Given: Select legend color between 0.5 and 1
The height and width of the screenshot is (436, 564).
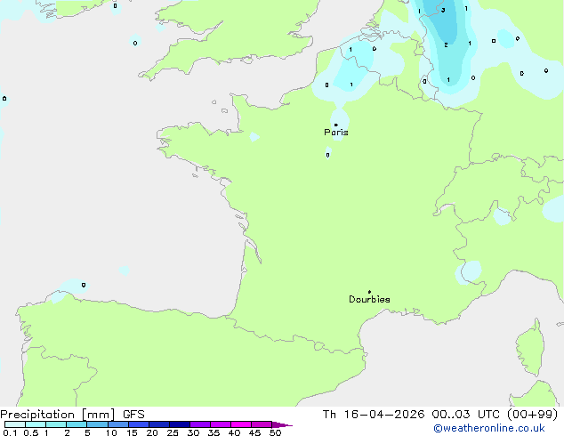Looking at the screenshot, I should pyautogui.click(x=36, y=424).
